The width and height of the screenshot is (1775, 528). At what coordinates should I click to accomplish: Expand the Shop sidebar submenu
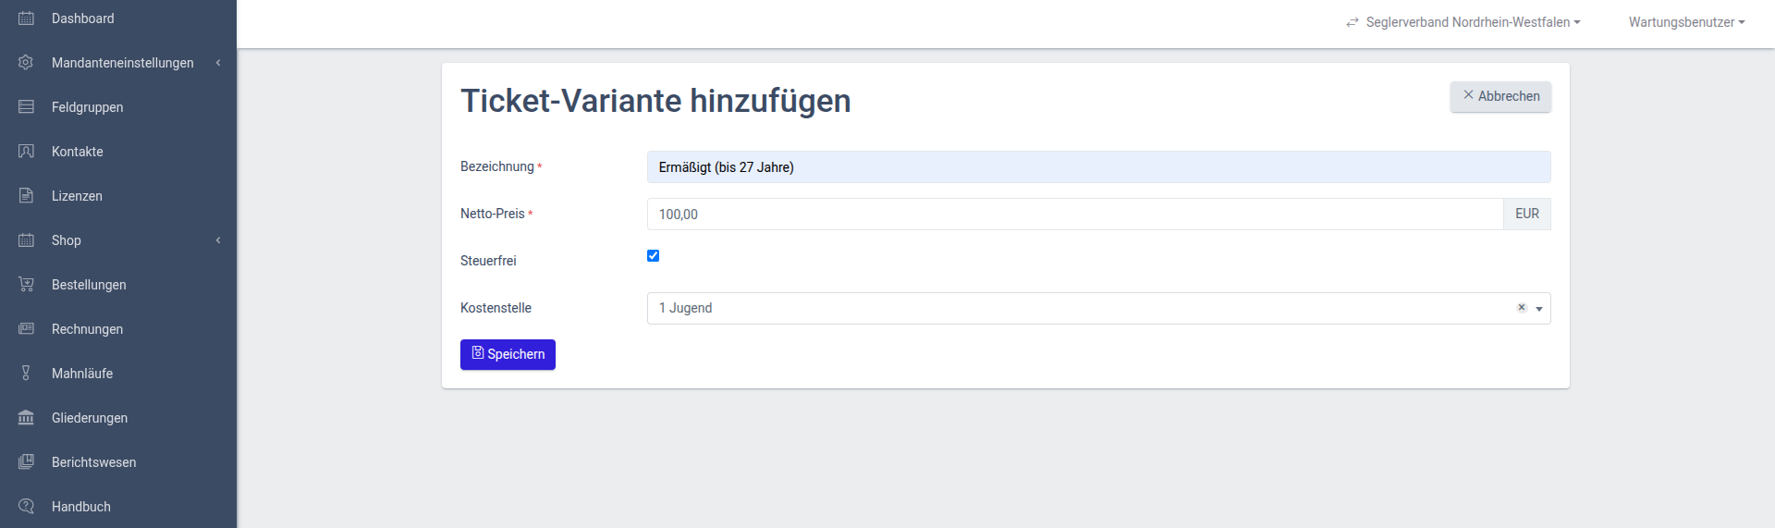pos(218,240)
